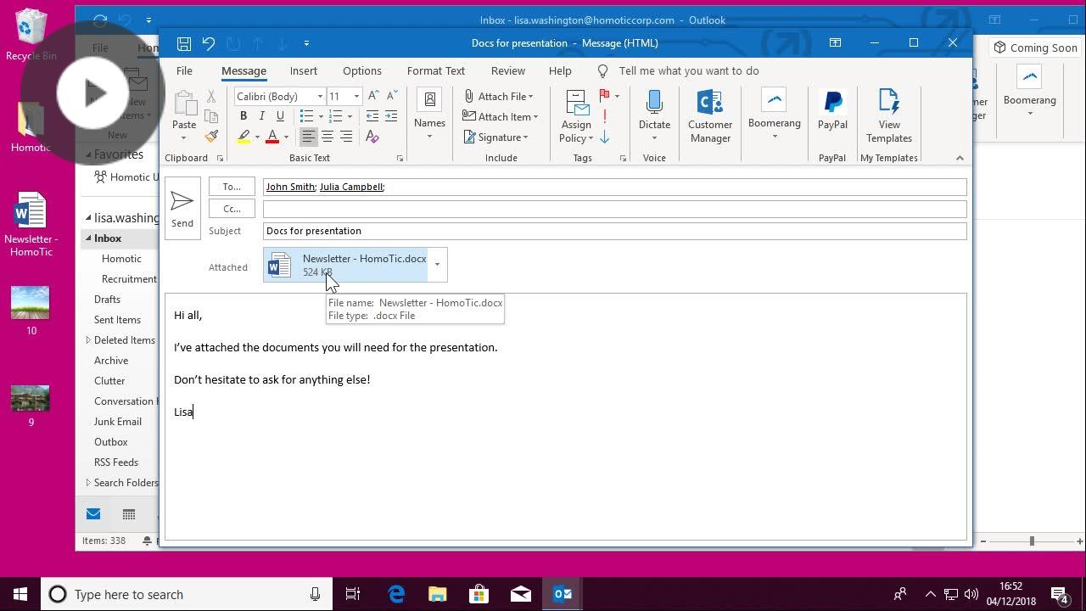1086x611 pixels.
Task: Collapse the ribbon with the chevron
Action: (x=960, y=158)
